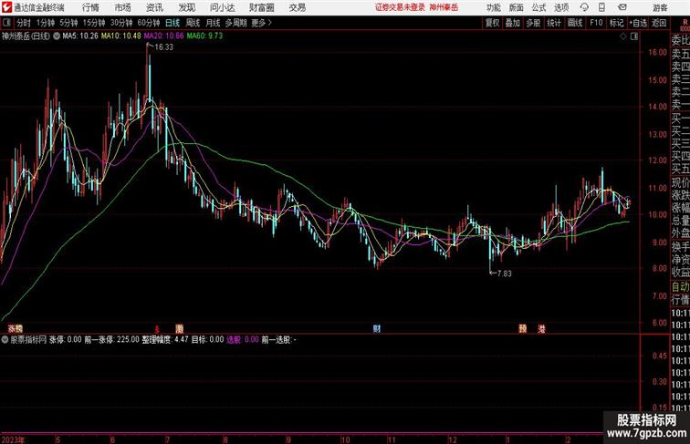Click the purple 选股: 0.00 value
690x444 pixels.
tap(243, 340)
